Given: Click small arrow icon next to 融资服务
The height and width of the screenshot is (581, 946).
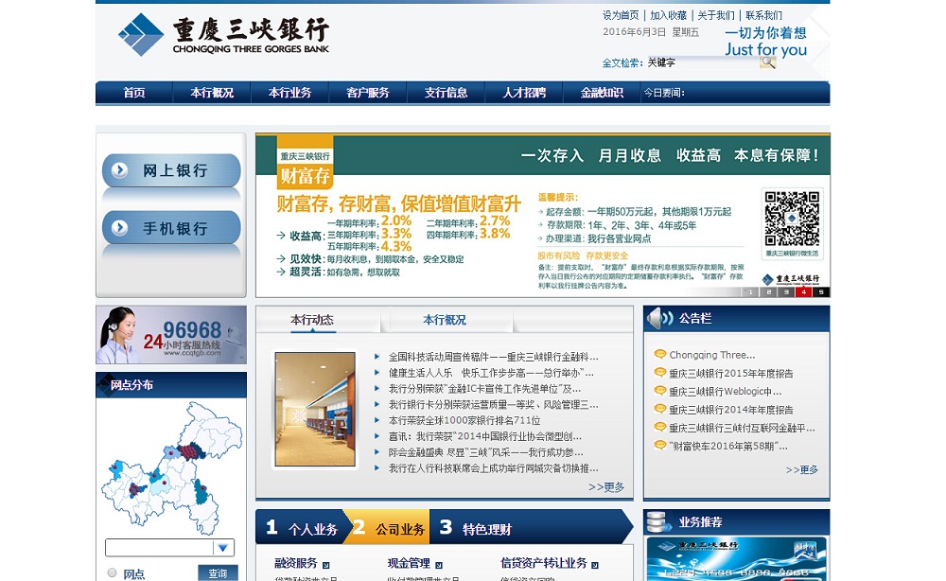Looking at the screenshot, I should [325, 565].
